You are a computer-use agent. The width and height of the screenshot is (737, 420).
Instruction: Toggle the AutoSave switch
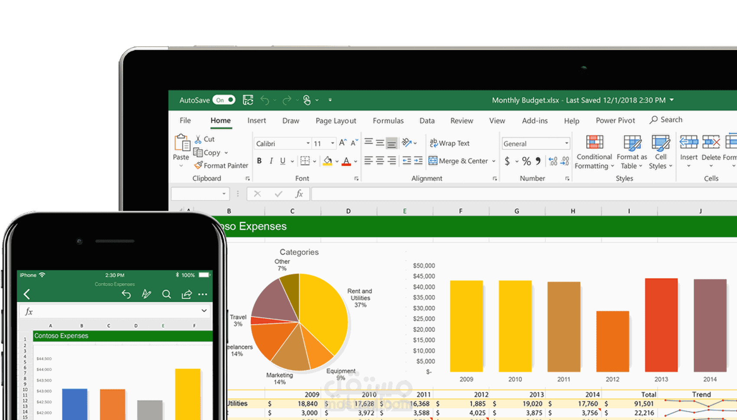click(224, 100)
